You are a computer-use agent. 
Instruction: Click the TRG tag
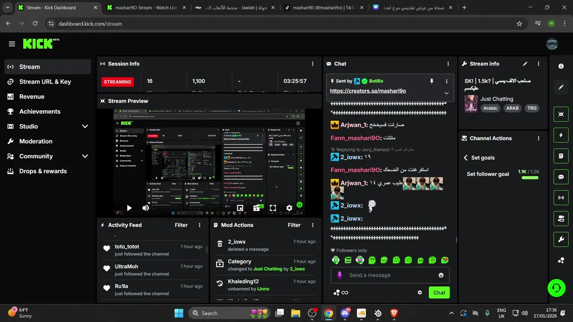(532, 108)
